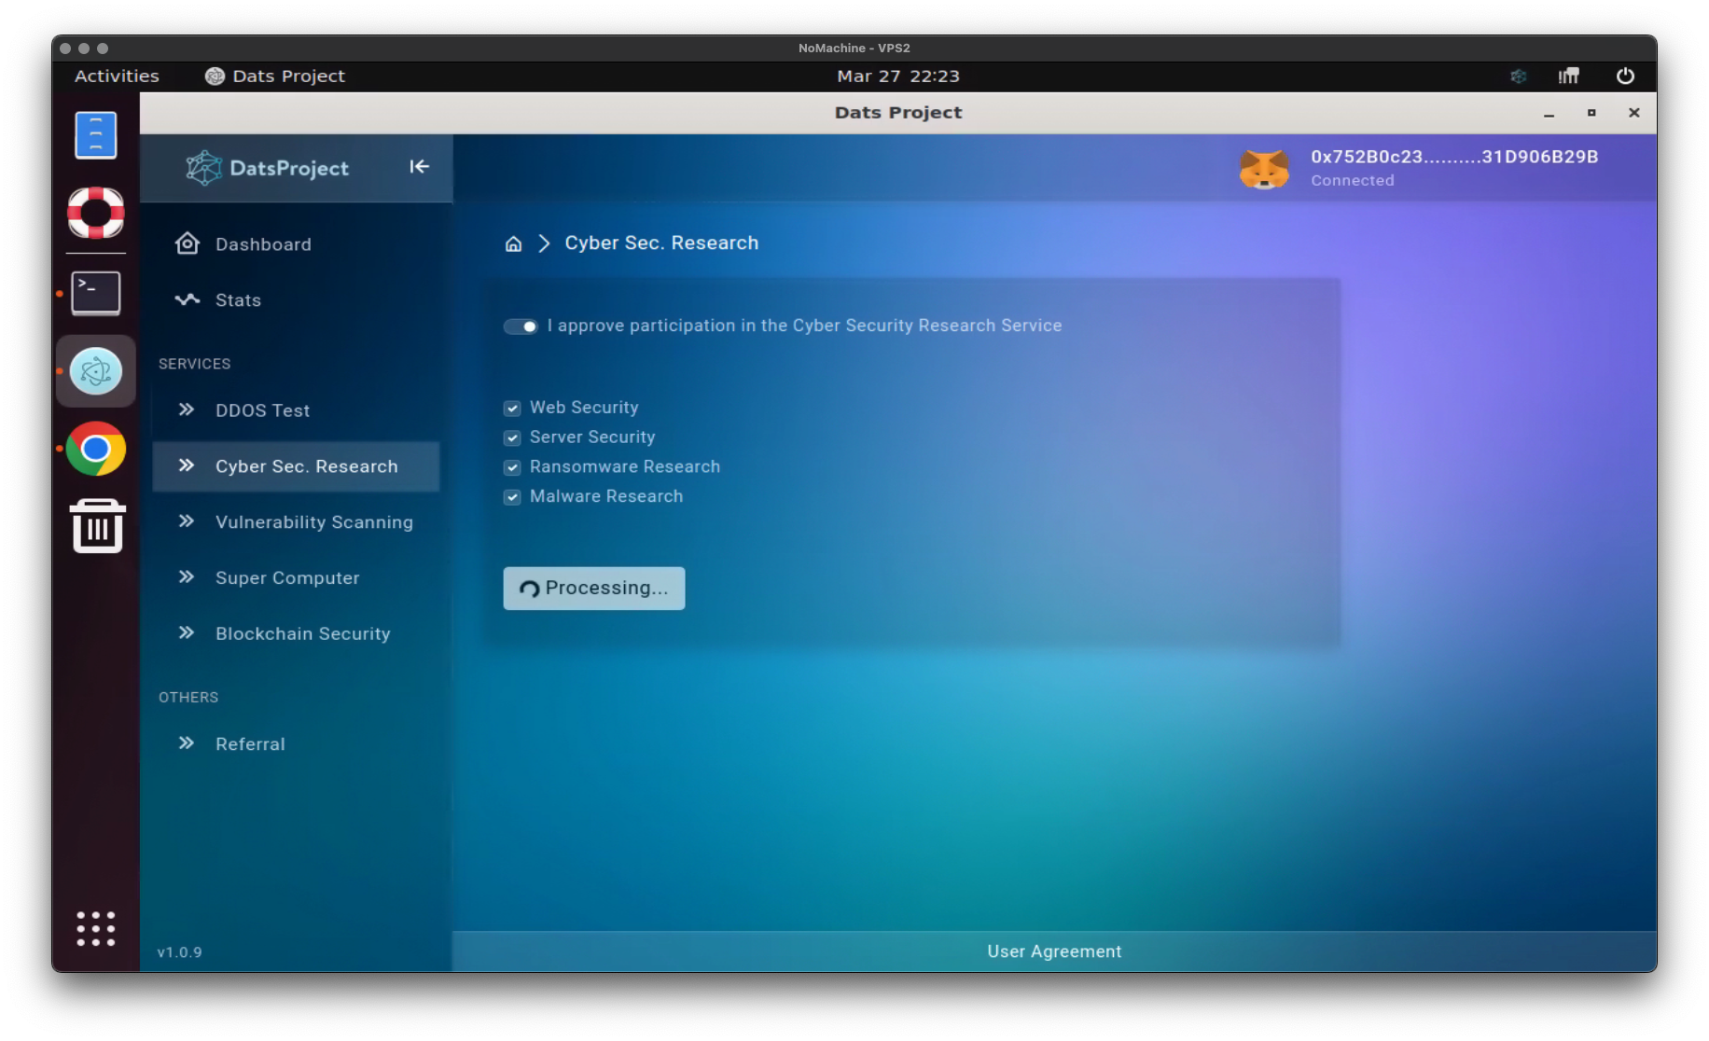Click the Web Security label
The width and height of the screenshot is (1709, 1041).
584,408
